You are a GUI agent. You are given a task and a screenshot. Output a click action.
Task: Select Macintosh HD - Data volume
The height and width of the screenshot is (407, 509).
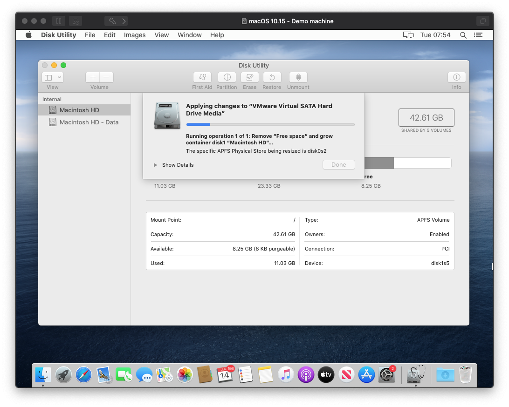(x=84, y=122)
